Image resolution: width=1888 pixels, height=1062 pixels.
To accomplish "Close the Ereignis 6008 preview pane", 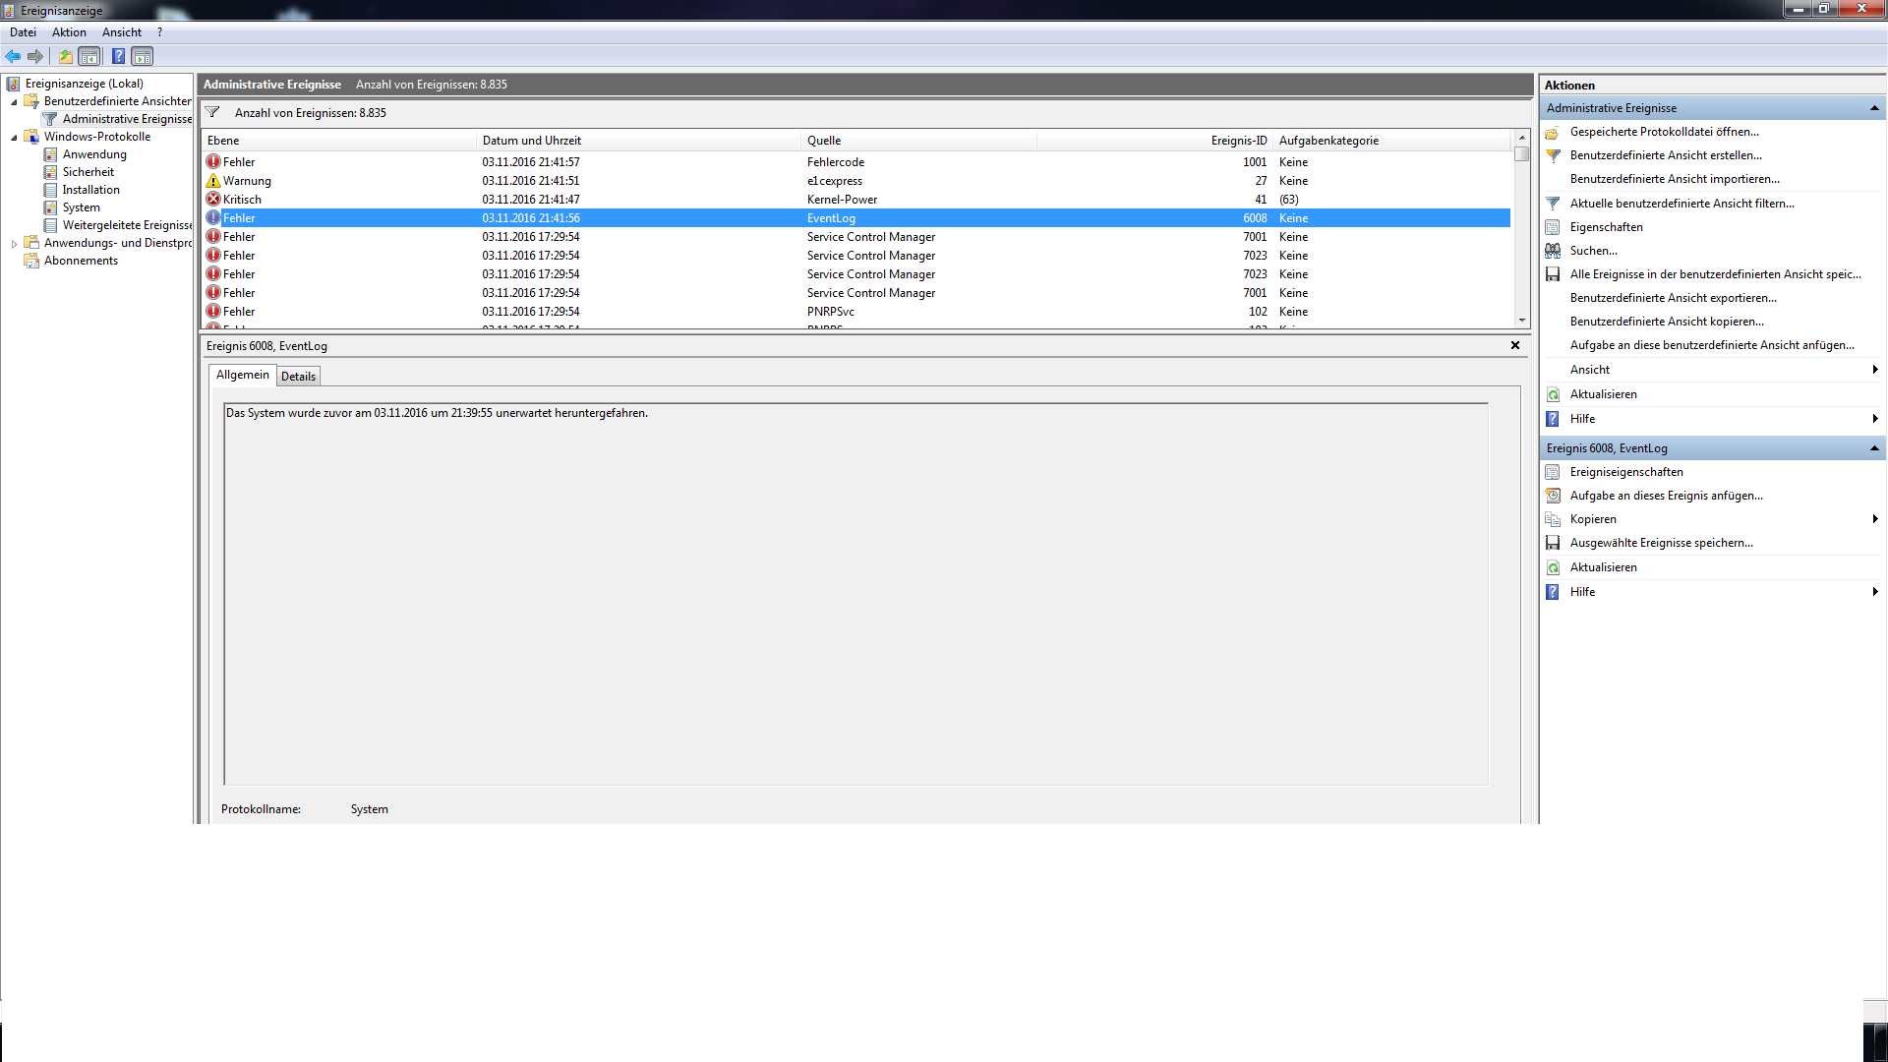I will [1514, 345].
